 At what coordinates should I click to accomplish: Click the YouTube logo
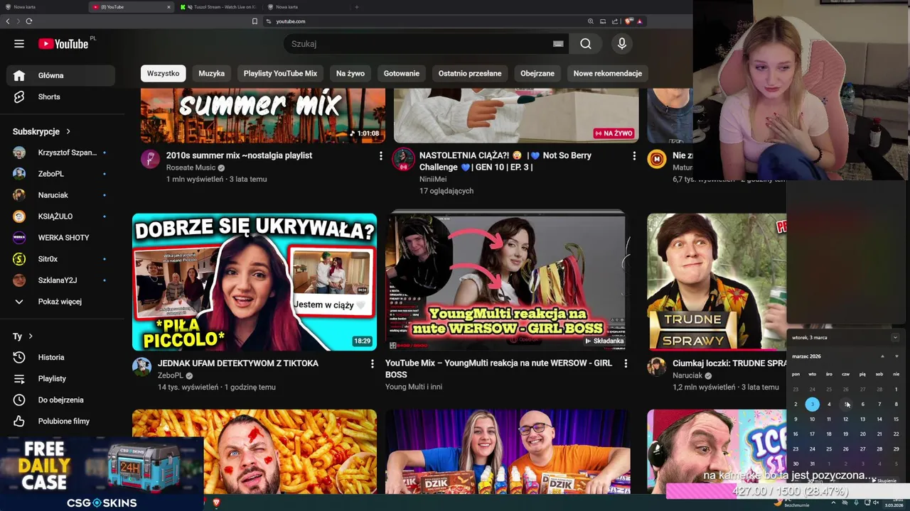click(63, 44)
